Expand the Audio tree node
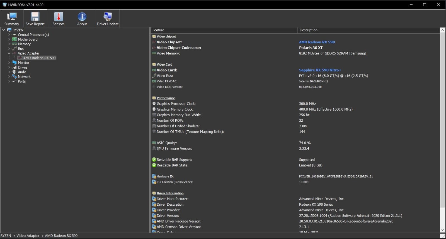Image resolution: width=446 pixels, height=239 pixels. coord(9,72)
